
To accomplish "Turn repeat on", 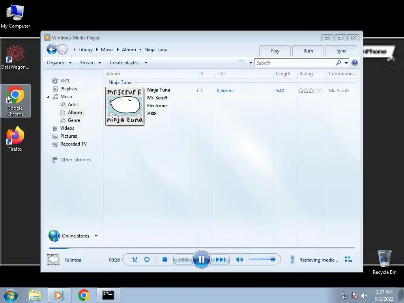I will (147, 260).
